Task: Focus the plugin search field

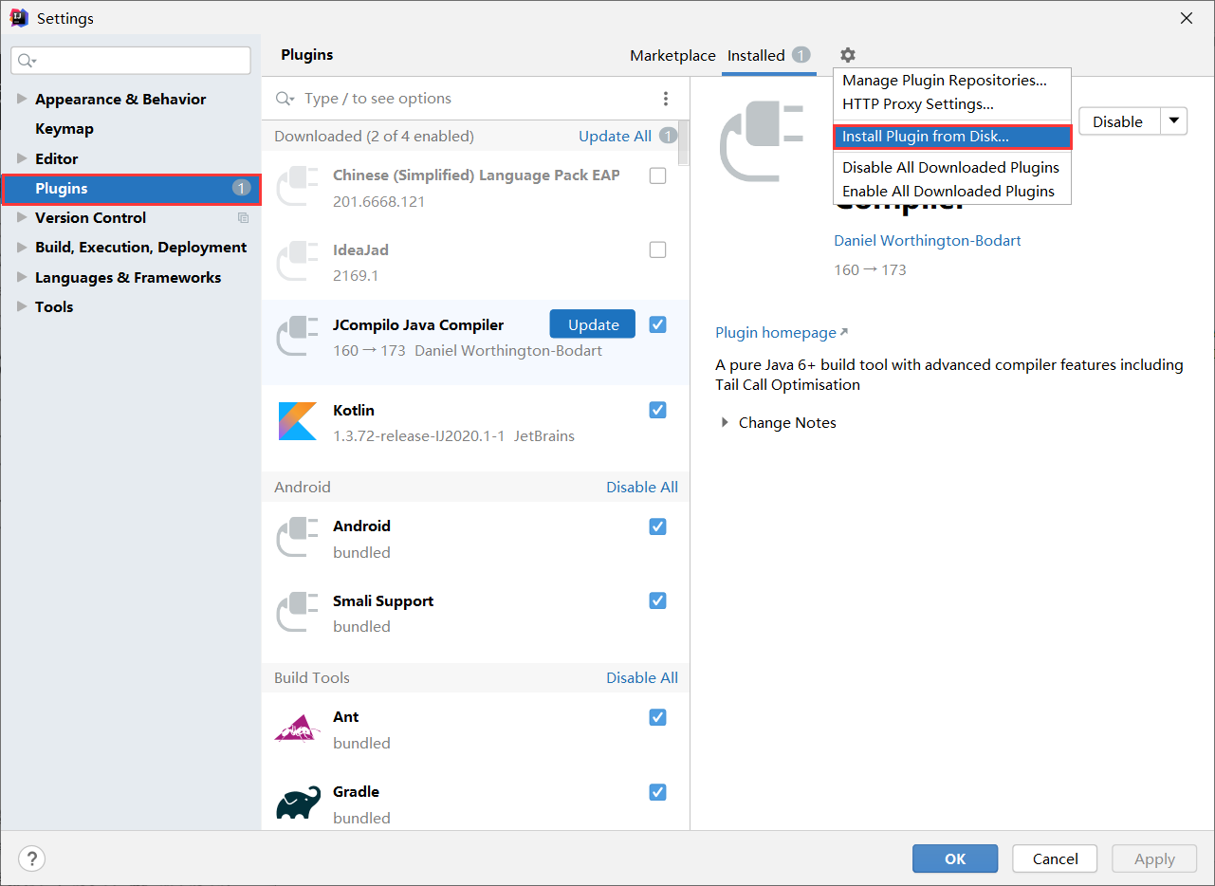Action: tap(474, 99)
